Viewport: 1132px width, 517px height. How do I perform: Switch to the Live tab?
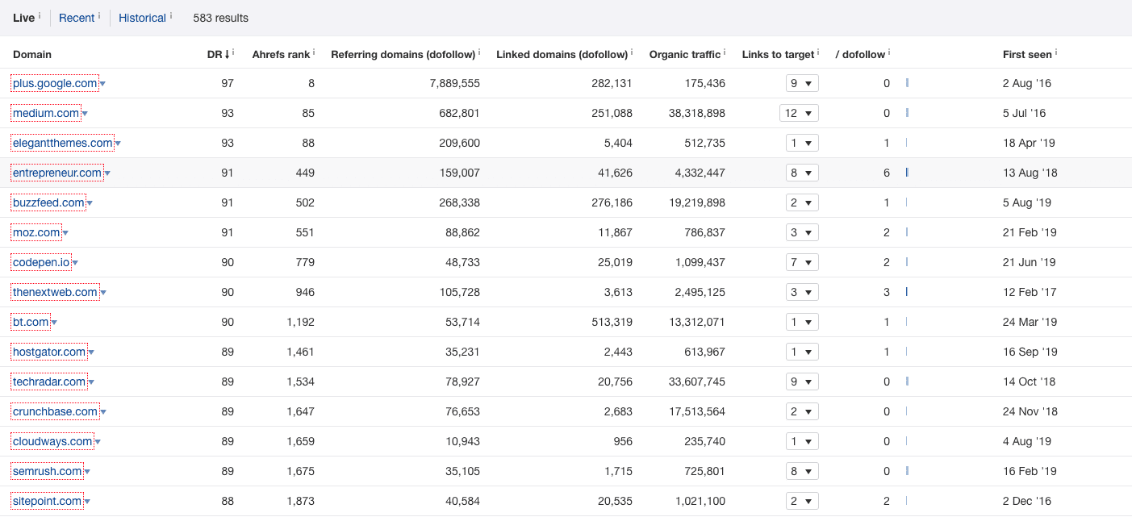pos(23,18)
